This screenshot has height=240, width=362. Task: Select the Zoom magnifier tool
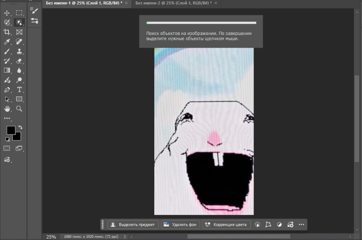[x=19, y=109]
